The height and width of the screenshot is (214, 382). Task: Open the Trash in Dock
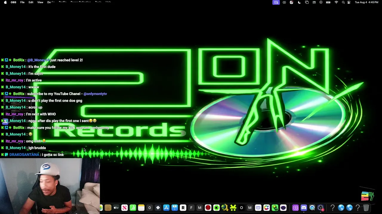pyautogui.click(x=366, y=207)
